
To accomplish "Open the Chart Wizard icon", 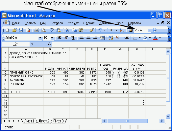I will pos(130,30).
